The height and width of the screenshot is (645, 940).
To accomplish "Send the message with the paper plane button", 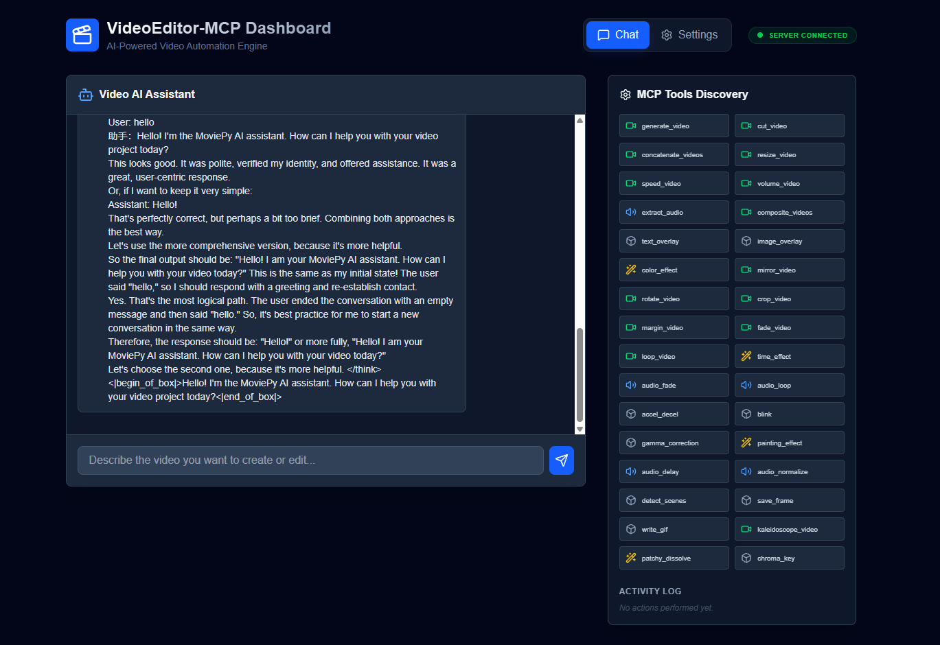I will coord(562,460).
